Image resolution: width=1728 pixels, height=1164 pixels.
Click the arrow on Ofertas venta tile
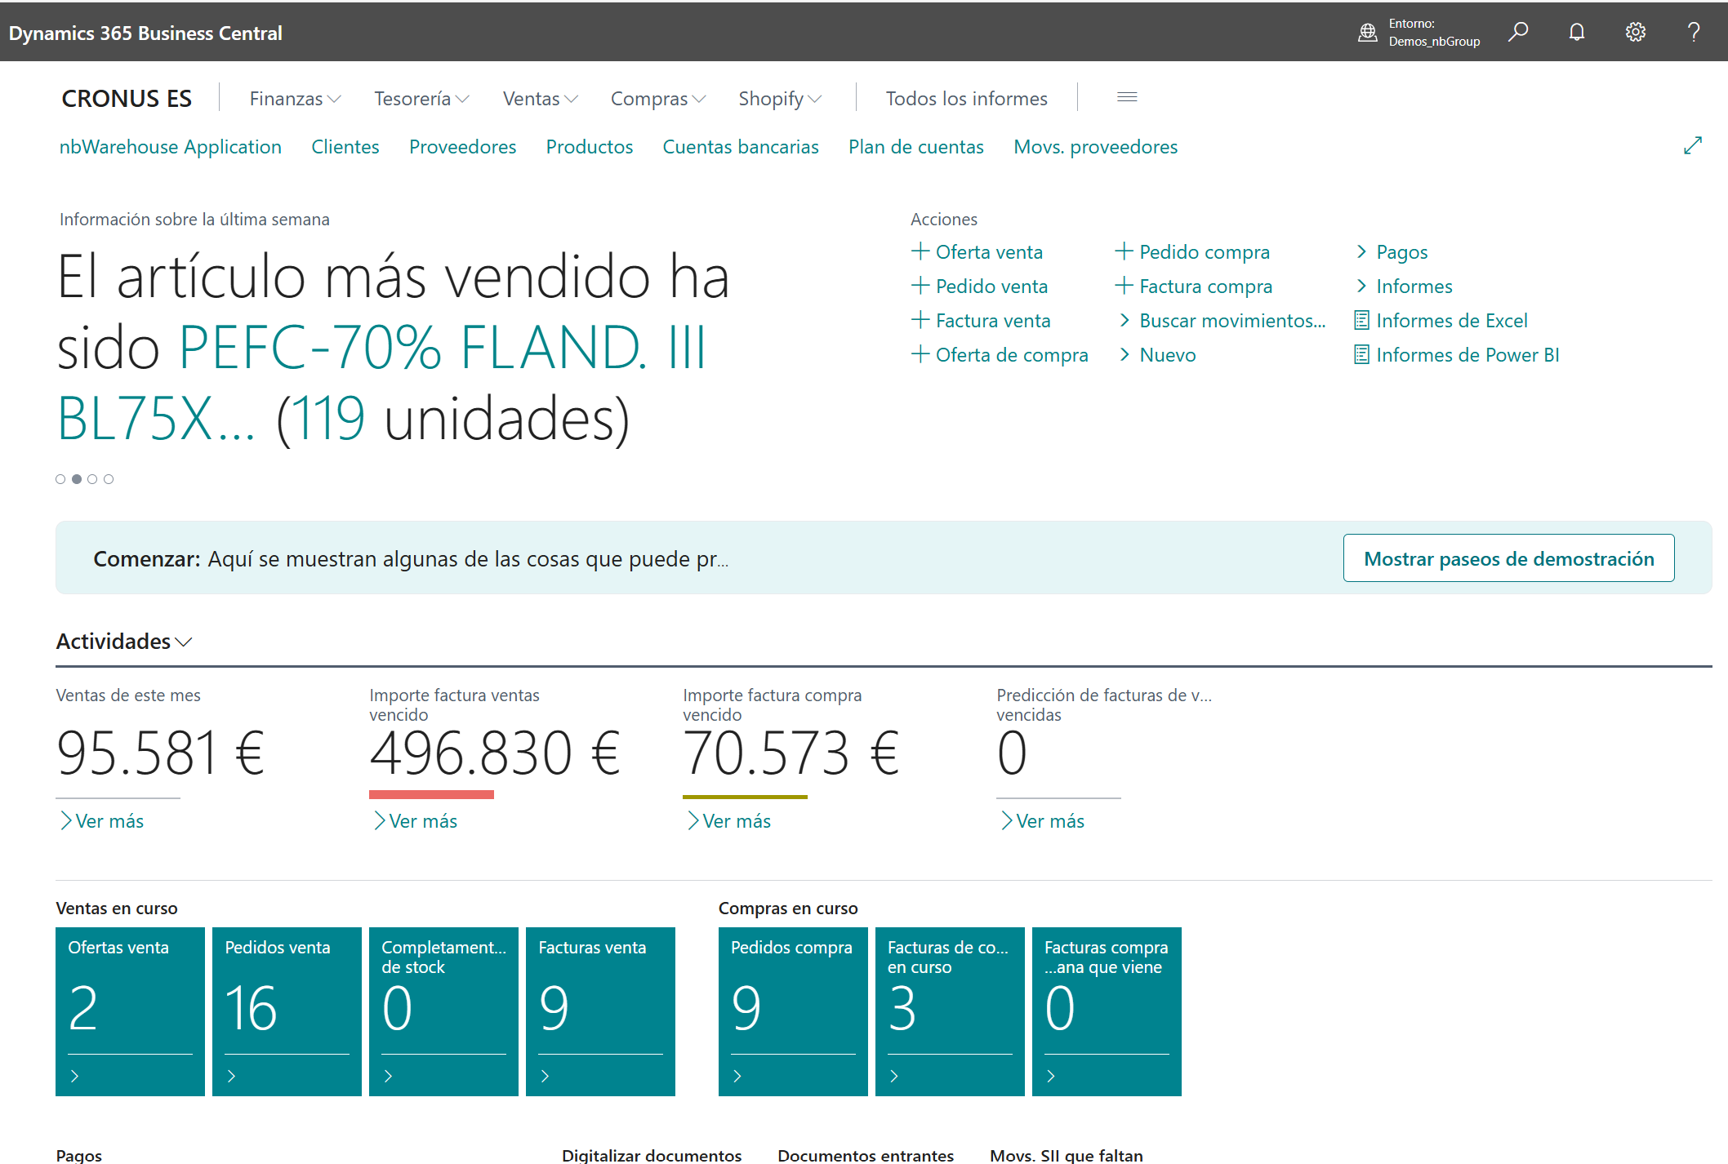(74, 1076)
